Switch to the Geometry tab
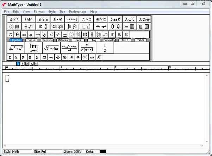This screenshot has height=156, width=212. point(109,40)
